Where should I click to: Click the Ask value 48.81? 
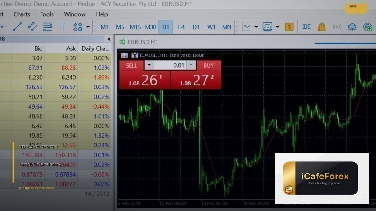coord(68,116)
